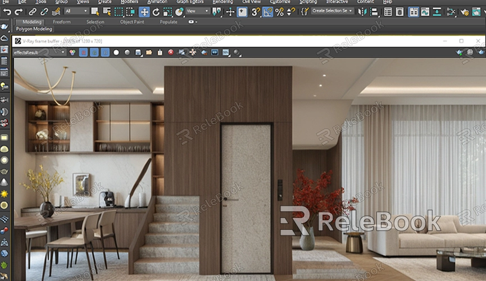
Task: Click the Select and Place tool
Action: click(x=179, y=12)
